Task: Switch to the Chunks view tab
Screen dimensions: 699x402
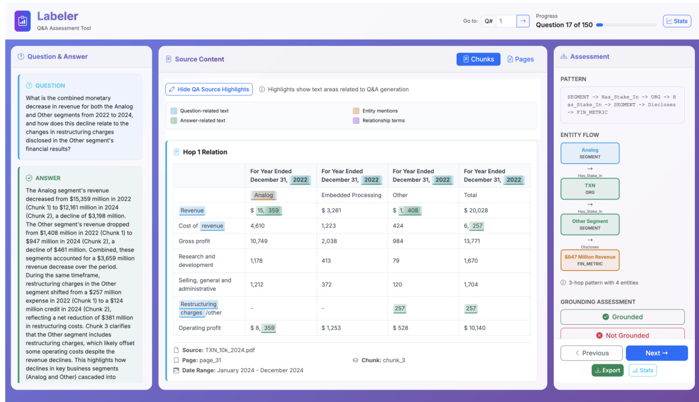Action: pyautogui.click(x=478, y=59)
